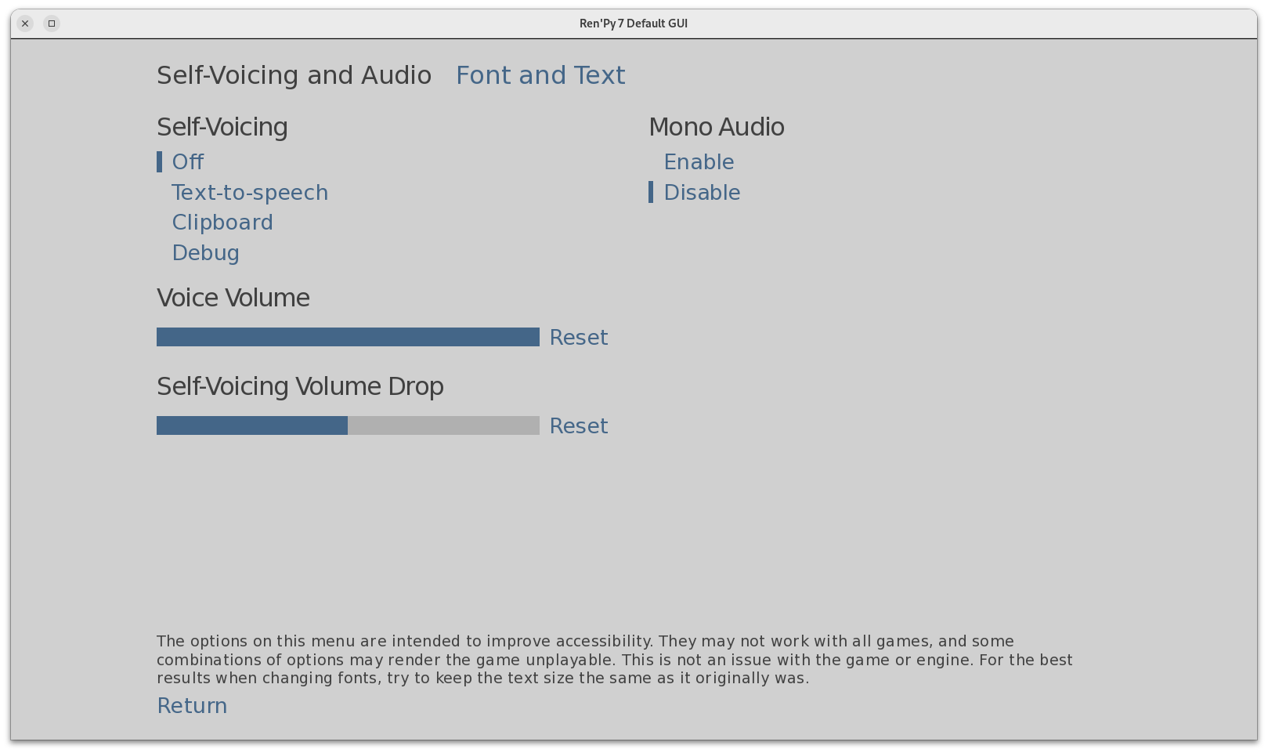
Task: Close the Ren'Py window
Action: (25, 24)
